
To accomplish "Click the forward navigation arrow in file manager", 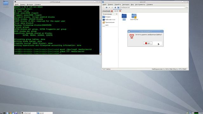I will pyautogui.click(x=112, y=8).
